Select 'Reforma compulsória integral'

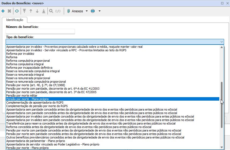point(113,64)
